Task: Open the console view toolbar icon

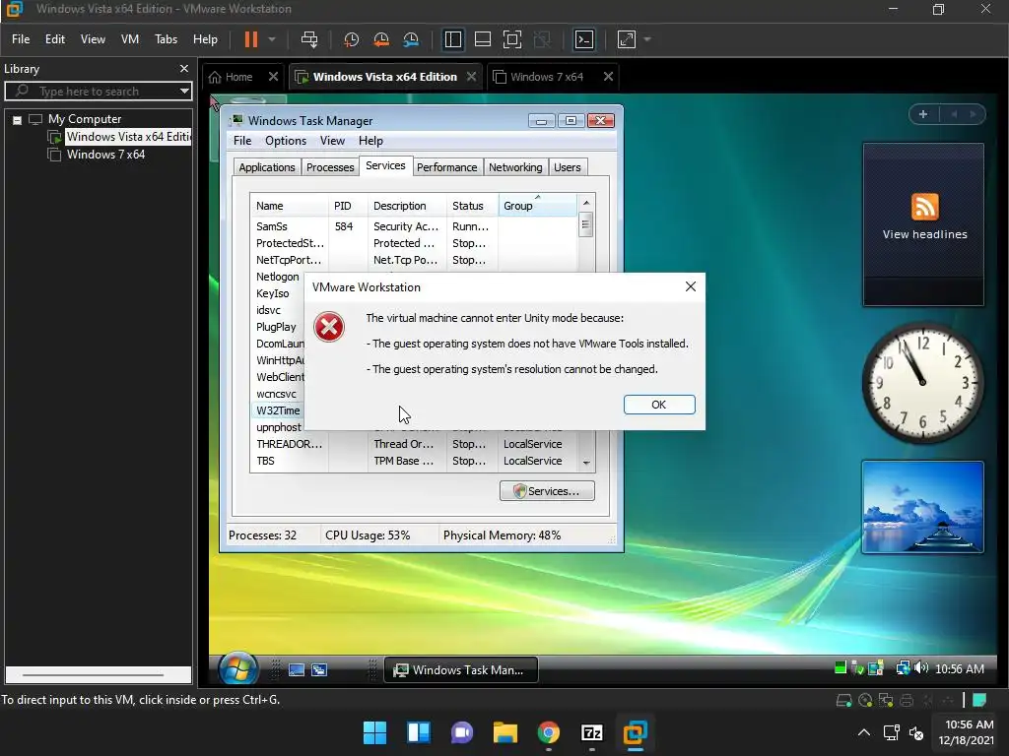Action: [584, 39]
